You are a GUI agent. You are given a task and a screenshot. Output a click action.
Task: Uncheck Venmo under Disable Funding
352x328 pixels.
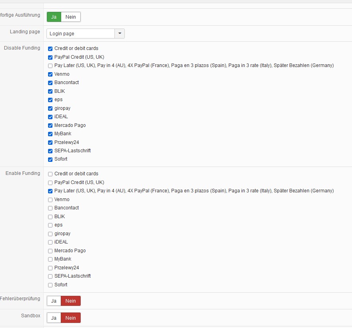pyautogui.click(x=50, y=75)
